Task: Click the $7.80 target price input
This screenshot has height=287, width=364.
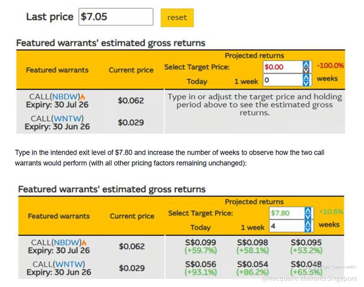Action: pos(286,213)
